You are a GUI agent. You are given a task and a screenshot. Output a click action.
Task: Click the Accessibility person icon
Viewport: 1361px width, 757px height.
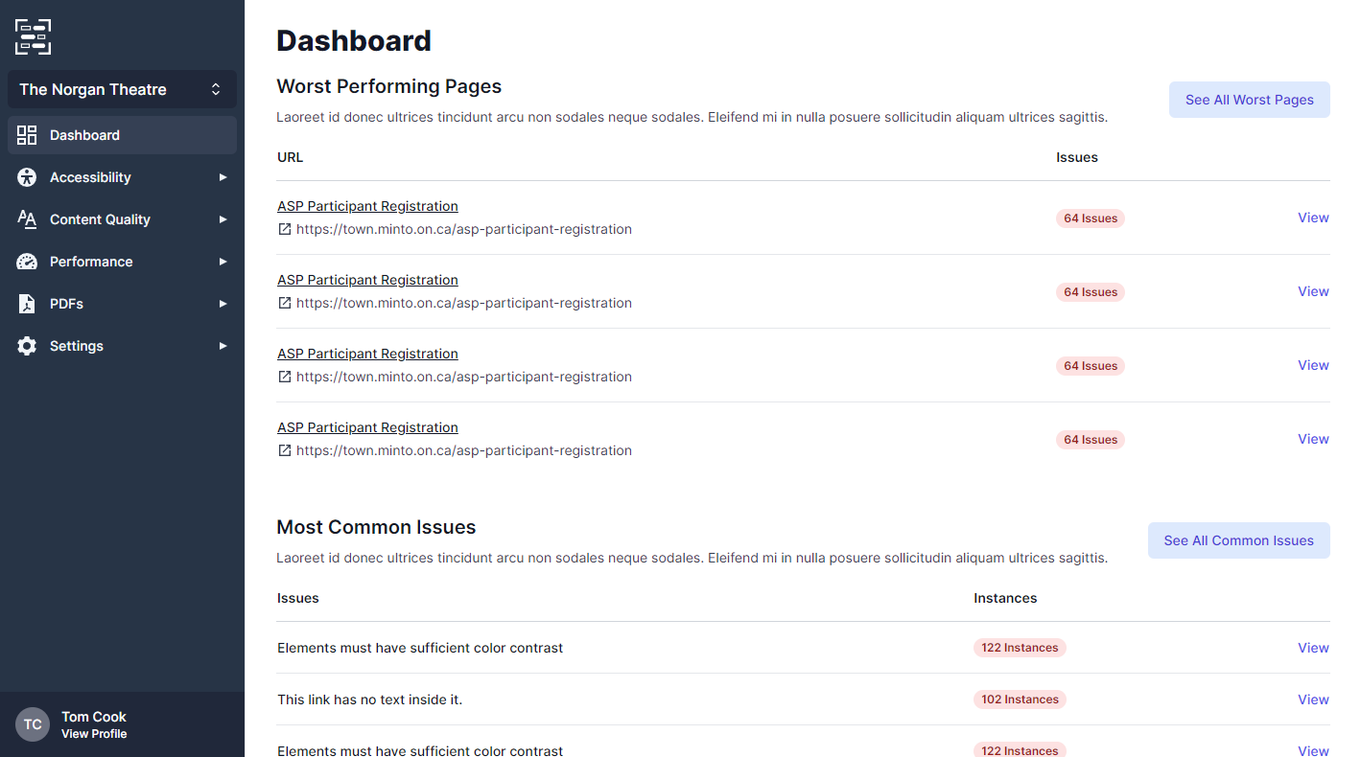(x=27, y=177)
